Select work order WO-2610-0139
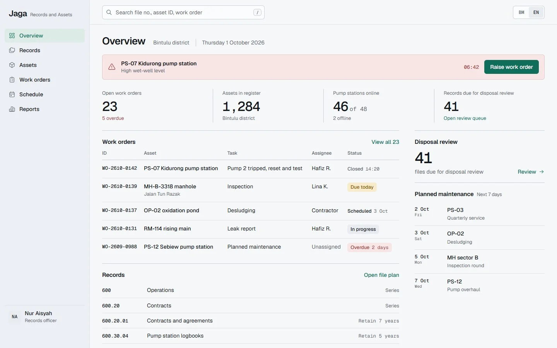Screen dimensions: 557x348 click(251, 190)
